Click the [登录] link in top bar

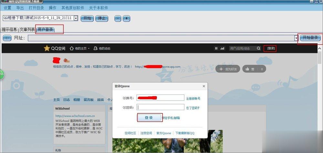click(x=271, y=48)
